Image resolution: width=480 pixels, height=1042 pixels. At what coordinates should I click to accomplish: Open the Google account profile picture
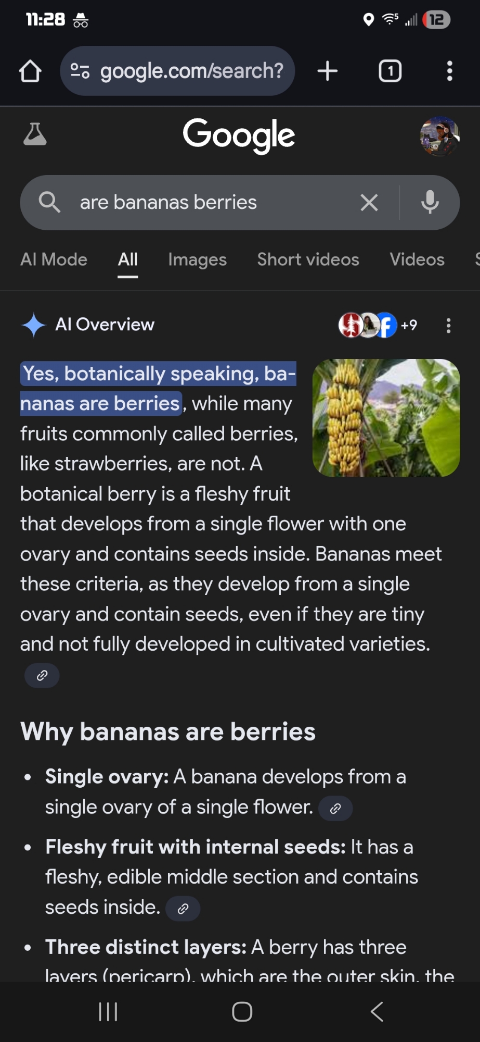pos(439,136)
